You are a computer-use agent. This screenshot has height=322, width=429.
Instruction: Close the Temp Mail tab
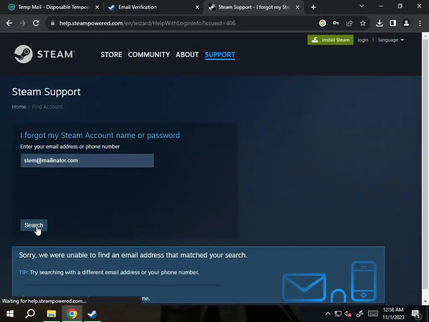pyautogui.click(x=97, y=7)
